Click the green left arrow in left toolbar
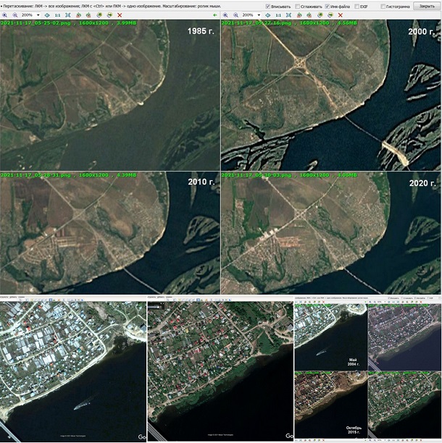This screenshot has height=443, width=442. click(x=215, y=15)
